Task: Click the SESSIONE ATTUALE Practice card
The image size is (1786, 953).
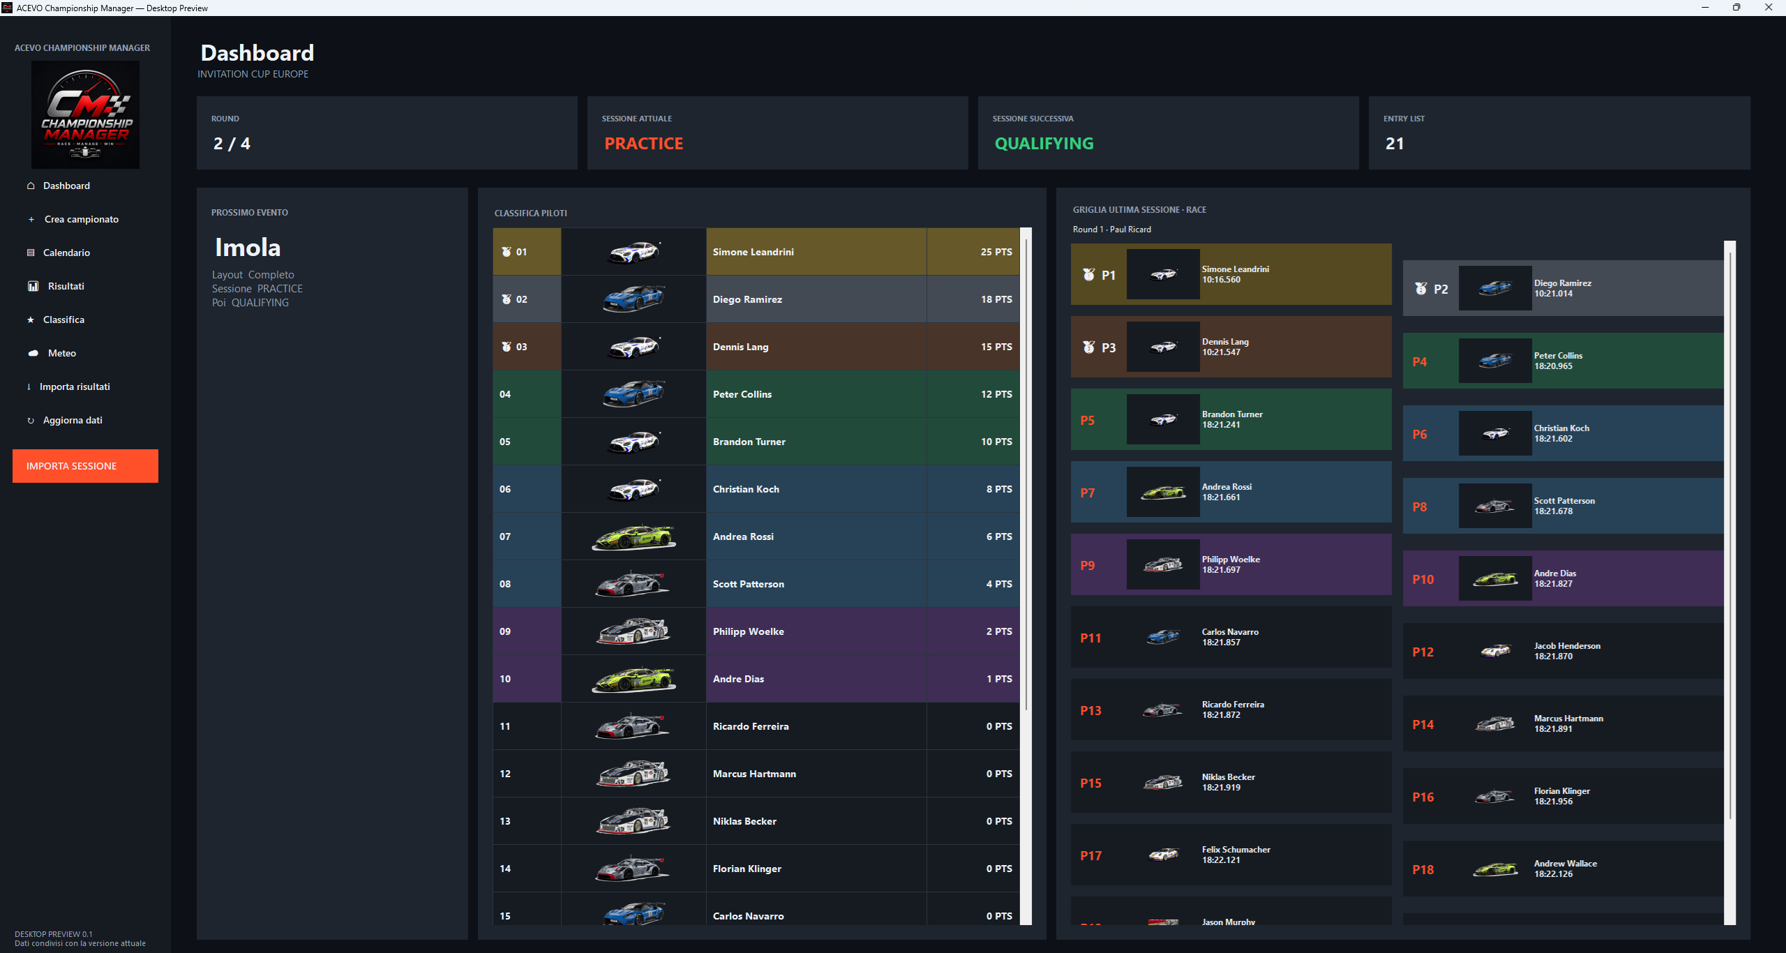Action: click(778, 133)
